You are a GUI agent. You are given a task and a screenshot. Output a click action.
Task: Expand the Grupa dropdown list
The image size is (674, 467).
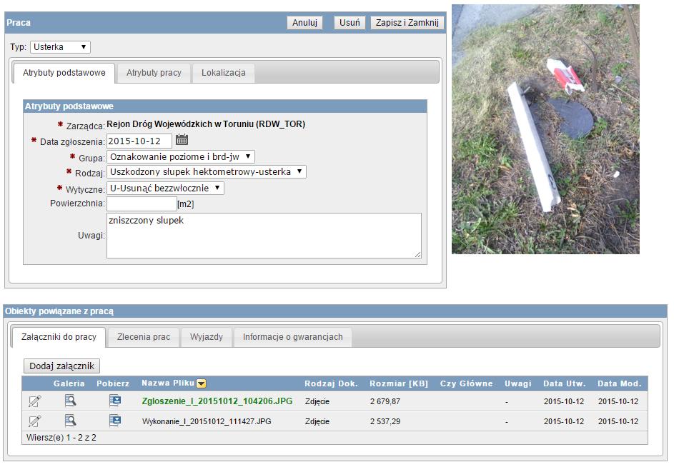click(181, 157)
